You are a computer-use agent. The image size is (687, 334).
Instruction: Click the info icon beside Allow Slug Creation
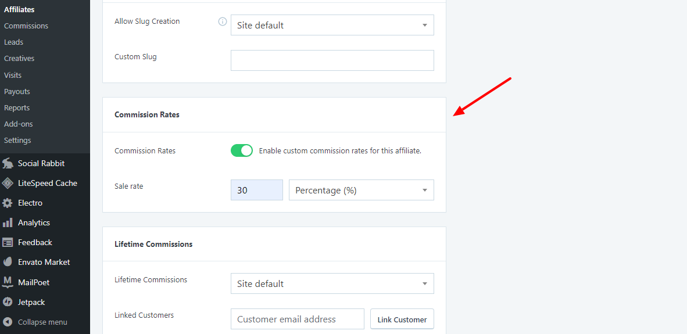click(222, 21)
